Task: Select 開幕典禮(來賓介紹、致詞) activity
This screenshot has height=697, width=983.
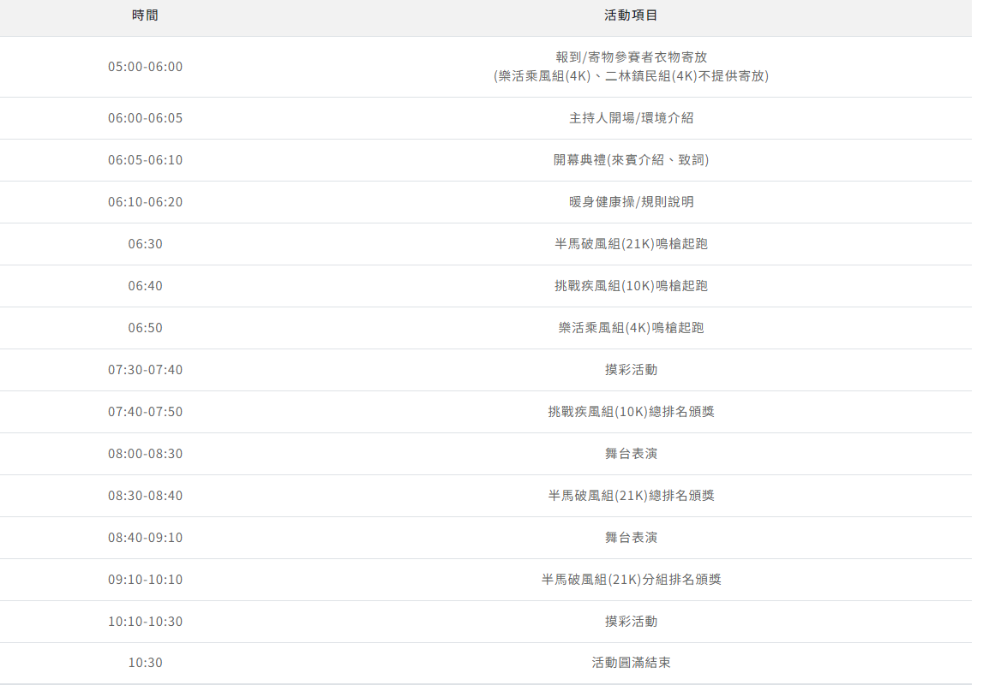Action: pos(631,160)
